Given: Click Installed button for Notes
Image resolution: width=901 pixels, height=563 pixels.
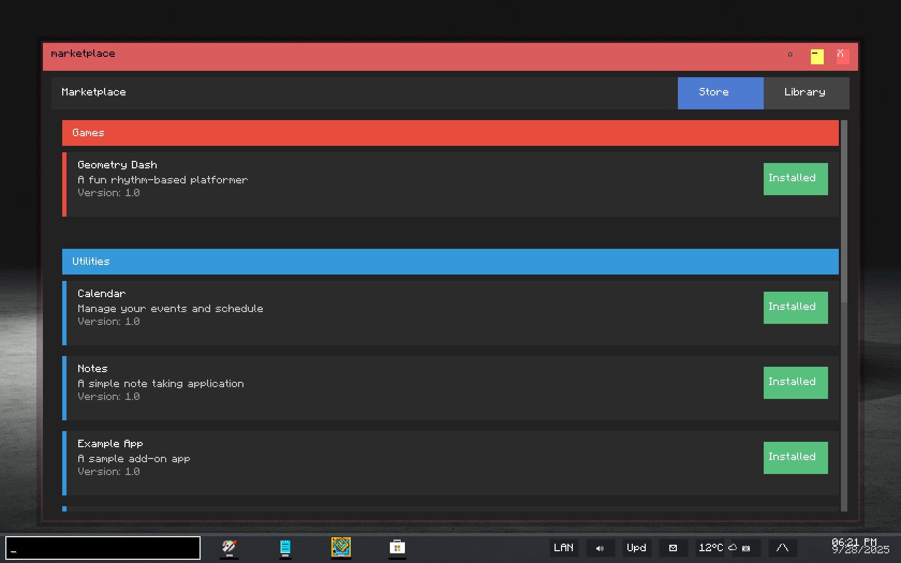Looking at the screenshot, I should pos(795,382).
